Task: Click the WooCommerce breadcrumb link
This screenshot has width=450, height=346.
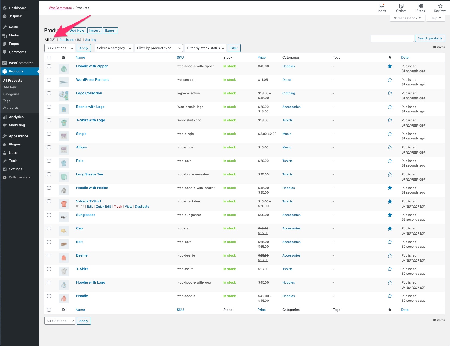Action: (60, 8)
